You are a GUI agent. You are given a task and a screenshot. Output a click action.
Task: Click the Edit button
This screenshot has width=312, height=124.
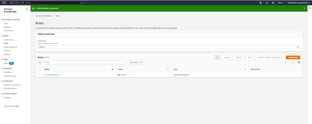tap(250, 57)
